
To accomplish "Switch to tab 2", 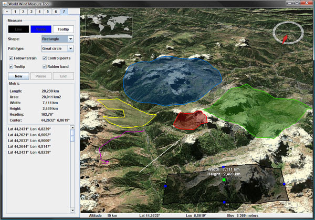I will (x=23, y=12).
